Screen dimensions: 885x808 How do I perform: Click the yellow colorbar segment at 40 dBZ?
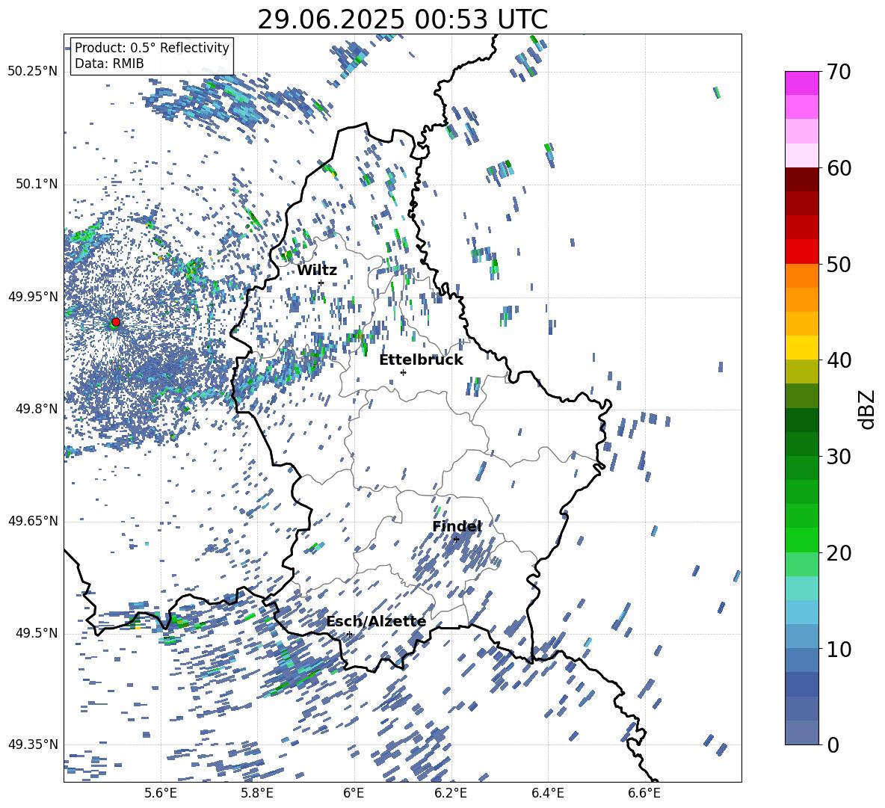click(801, 348)
